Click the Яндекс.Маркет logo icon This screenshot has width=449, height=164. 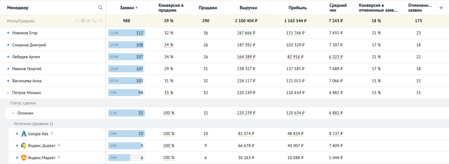coord(24,157)
